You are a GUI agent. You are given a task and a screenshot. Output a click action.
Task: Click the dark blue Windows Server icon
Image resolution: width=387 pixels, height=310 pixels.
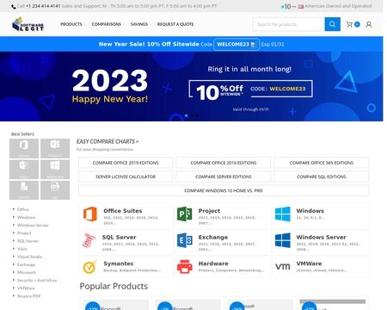point(283,240)
